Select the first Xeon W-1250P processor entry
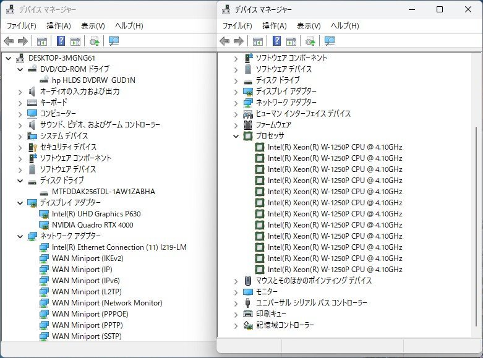The height and width of the screenshot is (358, 483). [335, 147]
